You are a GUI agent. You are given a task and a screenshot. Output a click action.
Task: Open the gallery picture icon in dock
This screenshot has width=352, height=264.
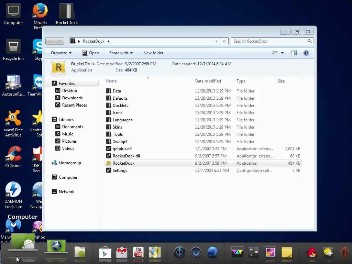pyautogui.click(x=270, y=252)
